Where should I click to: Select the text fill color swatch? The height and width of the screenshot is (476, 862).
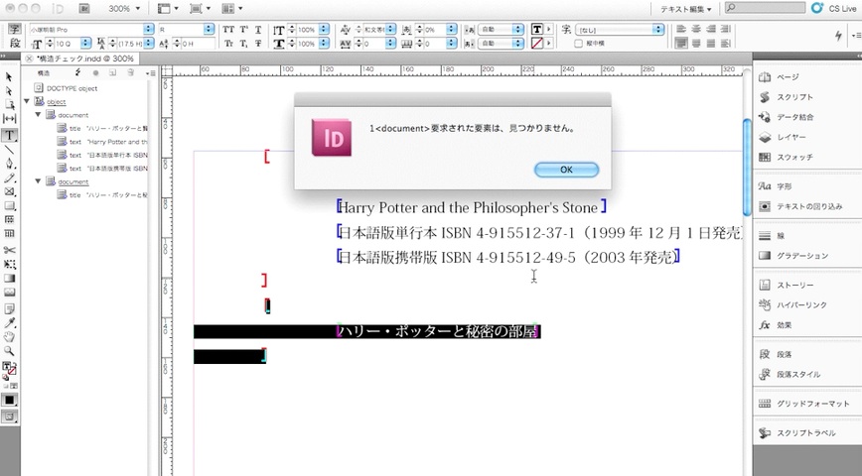tap(537, 29)
